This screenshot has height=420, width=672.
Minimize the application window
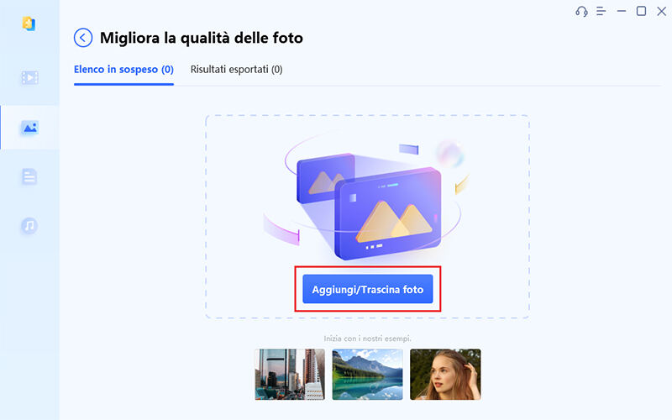[x=622, y=11]
